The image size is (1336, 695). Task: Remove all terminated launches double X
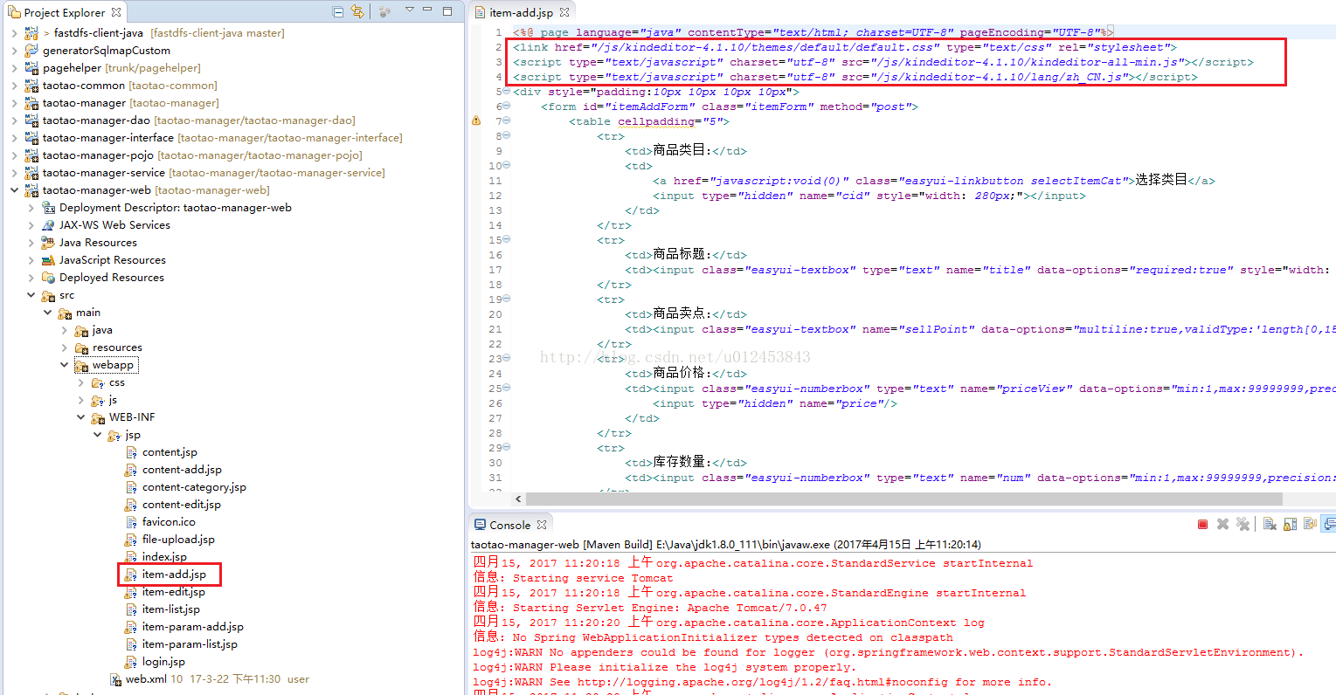[1243, 524]
